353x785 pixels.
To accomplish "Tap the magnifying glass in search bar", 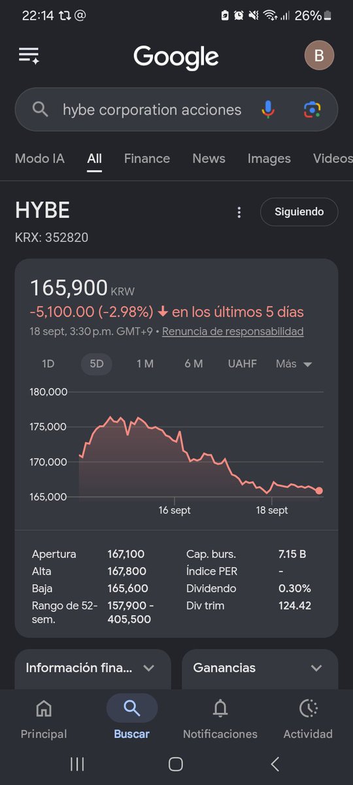I will pos(41,110).
